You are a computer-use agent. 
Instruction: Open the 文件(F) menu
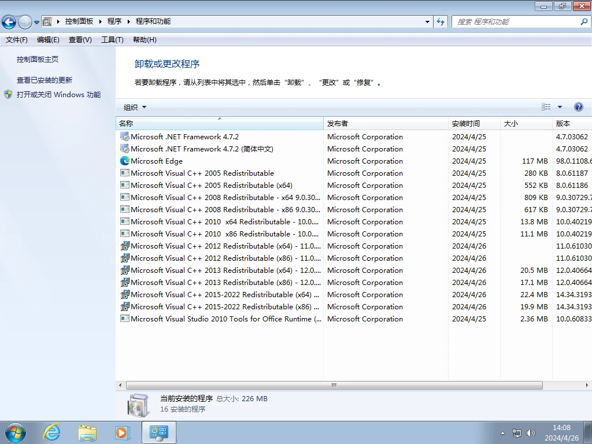(x=17, y=40)
